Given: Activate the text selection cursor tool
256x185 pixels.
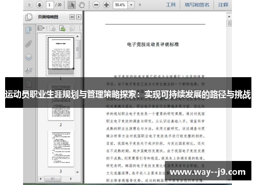Looking at the screenshot, I should pos(72,5).
